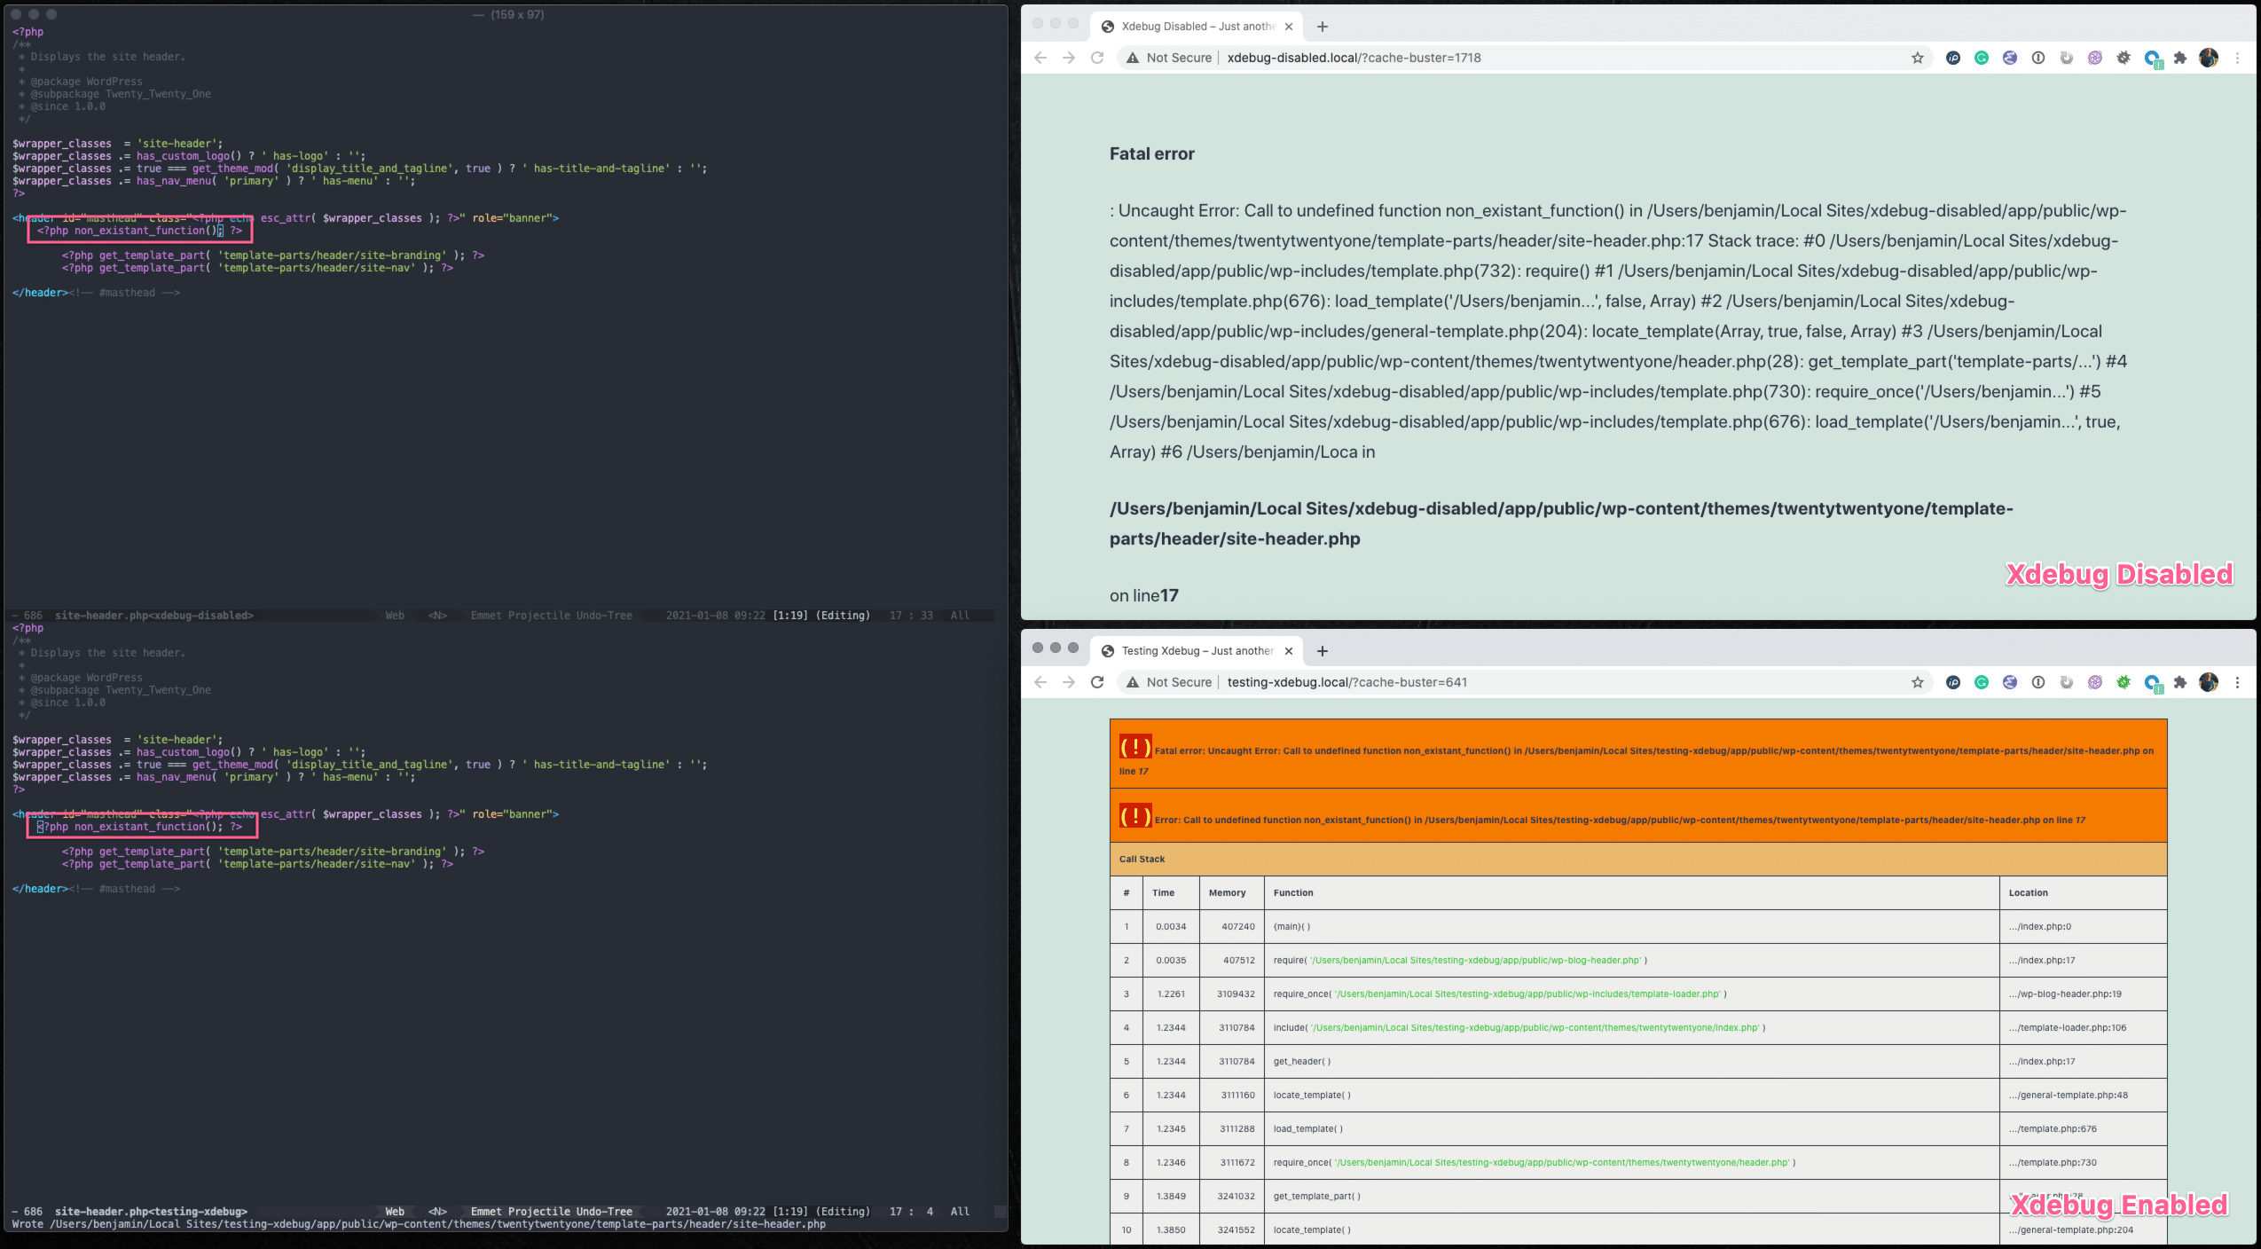Open Extensions puzzle icon in top browser
2261x1249 pixels.
coord(2179,58)
